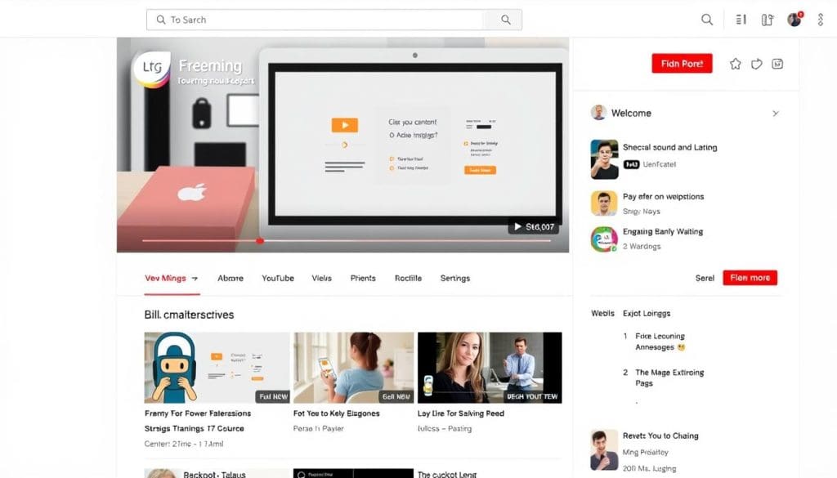The width and height of the screenshot is (837, 478).
Task: Click the star favorite icon
Action: [x=735, y=64]
